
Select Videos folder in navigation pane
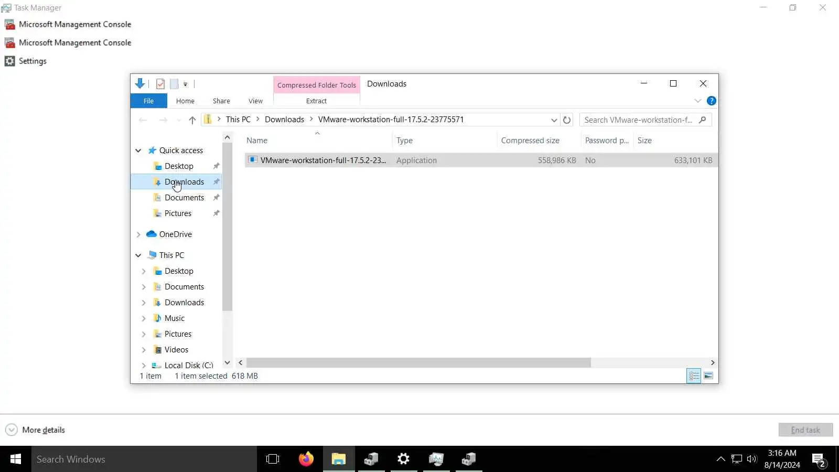(176, 350)
